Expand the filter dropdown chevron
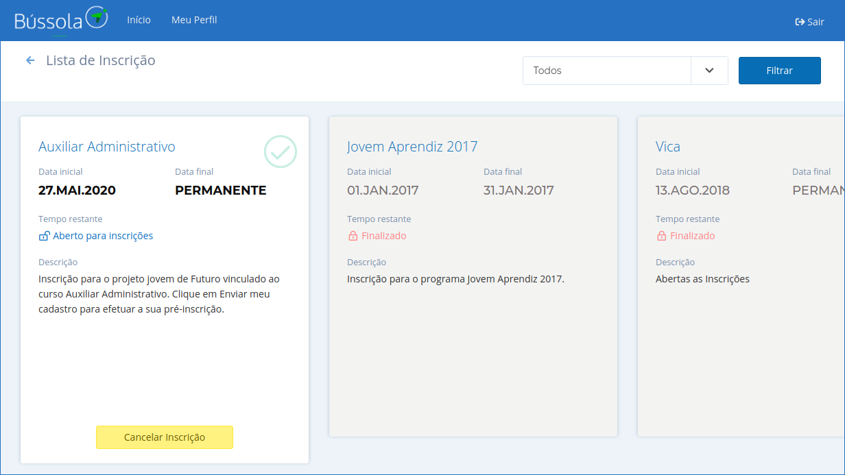 click(x=709, y=71)
